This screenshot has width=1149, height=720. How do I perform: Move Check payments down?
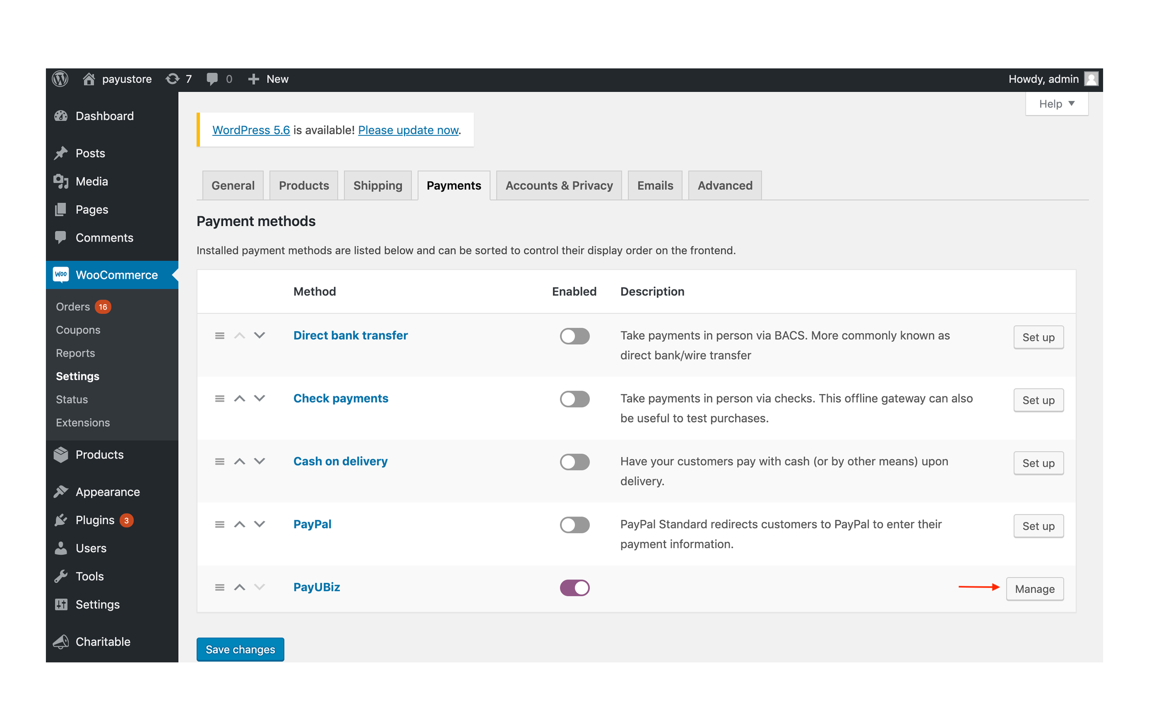[260, 399]
